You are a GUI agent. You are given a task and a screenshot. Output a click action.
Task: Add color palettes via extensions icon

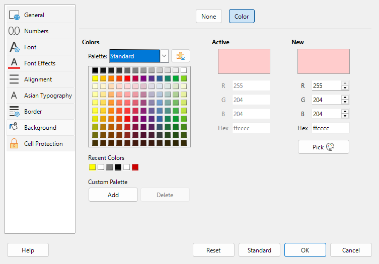[181, 56]
